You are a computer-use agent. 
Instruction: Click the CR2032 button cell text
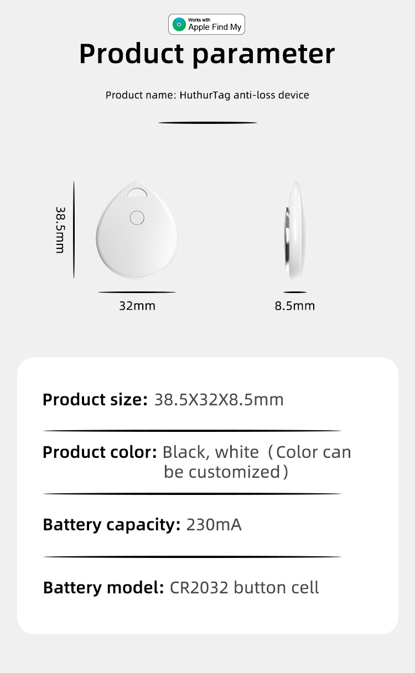[x=244, y=587]
